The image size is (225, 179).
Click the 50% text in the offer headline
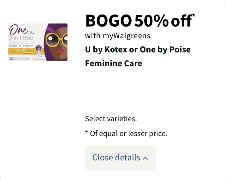tap(151, 21)
